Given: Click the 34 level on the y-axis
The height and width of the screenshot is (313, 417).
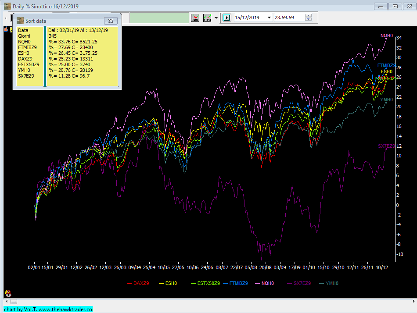Looking at the screenshot, I should (399, 38).
